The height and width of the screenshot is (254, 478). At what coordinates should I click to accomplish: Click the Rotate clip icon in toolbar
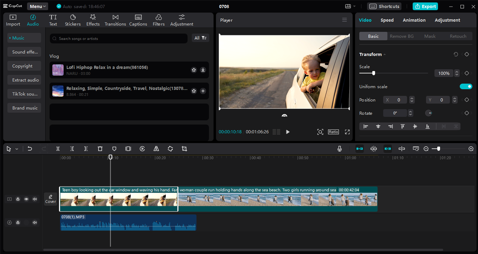pyautogui.click(x=170, y=149)
